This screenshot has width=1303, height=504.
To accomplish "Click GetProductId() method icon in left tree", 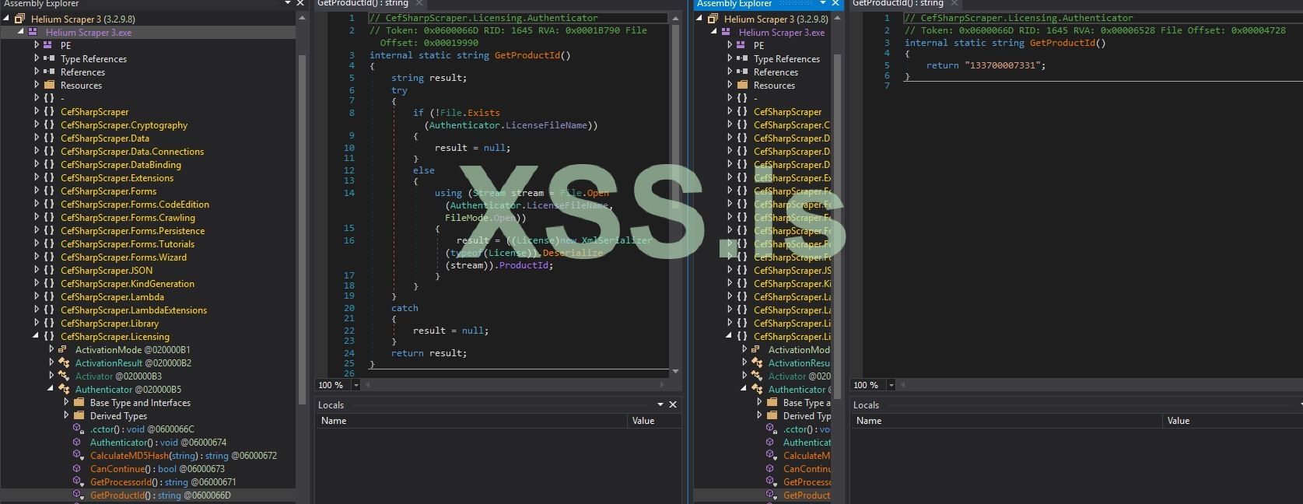I will pos(78,495).
